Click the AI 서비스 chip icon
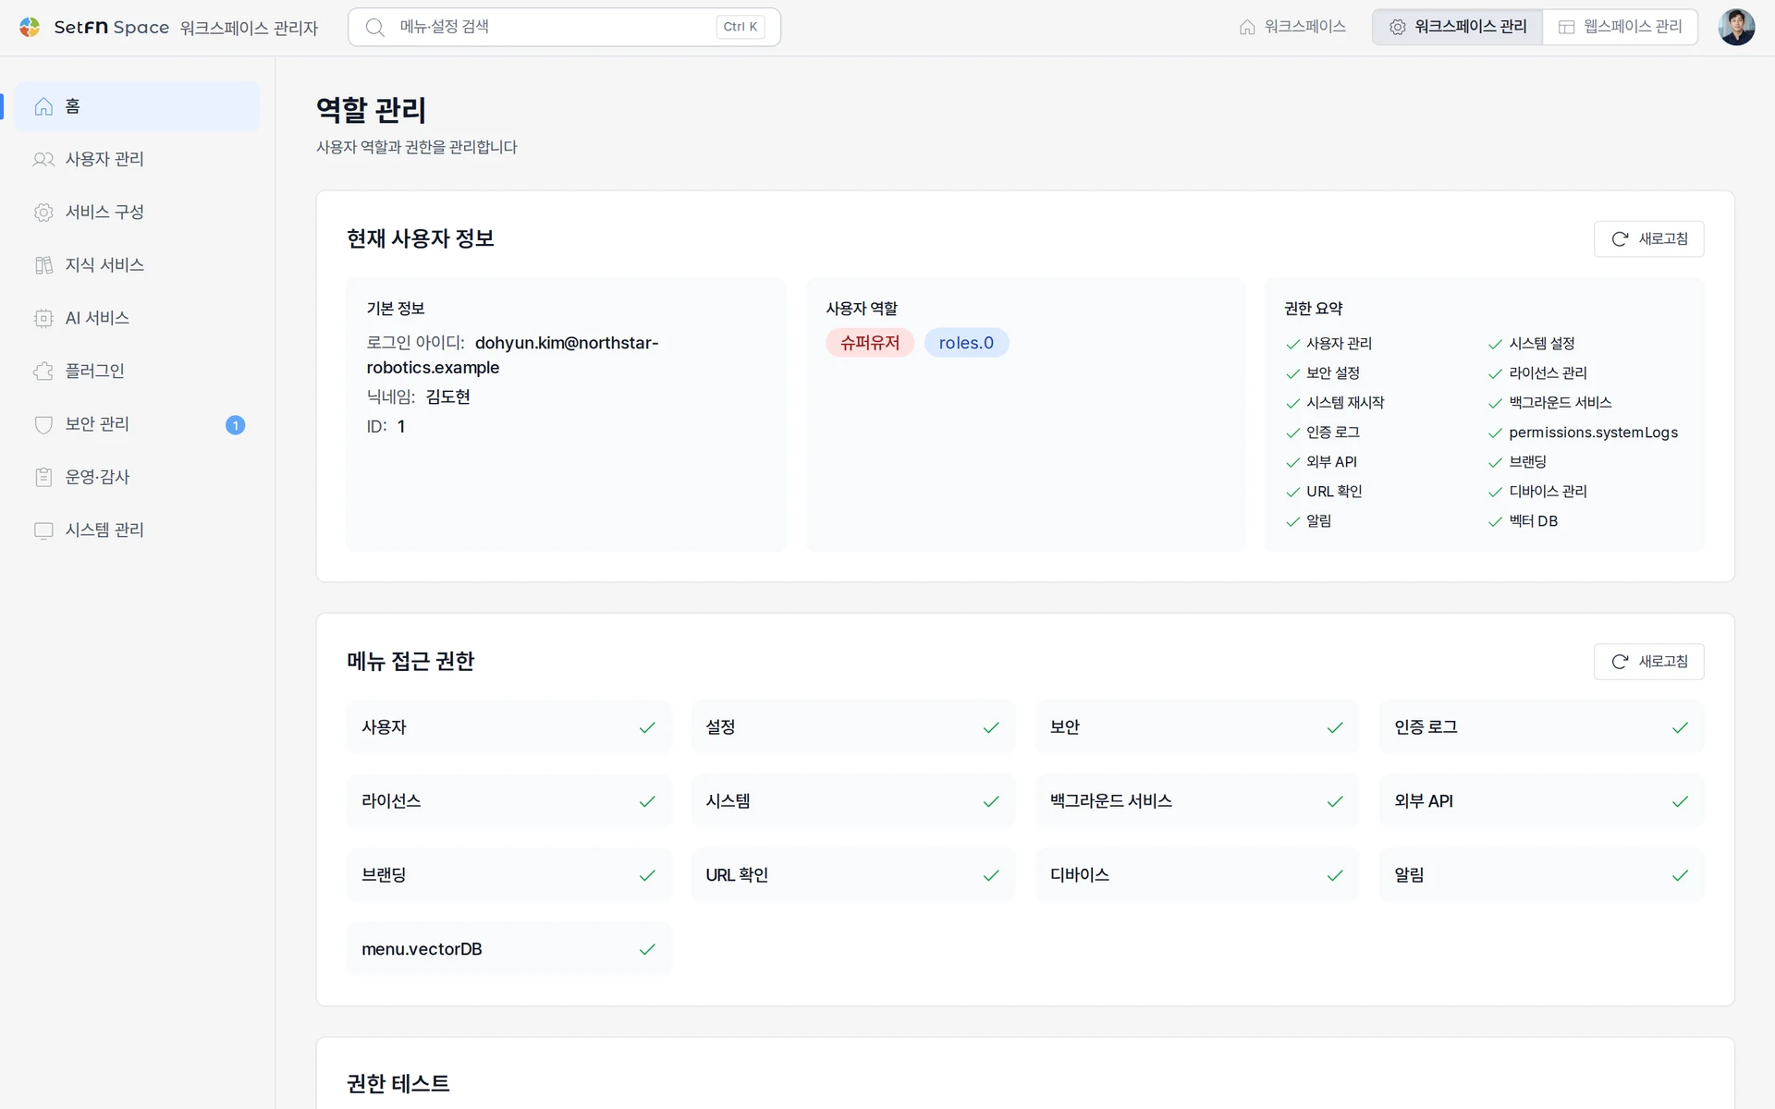Viewport: 1775px width, 1109px height. pos(43,318)
